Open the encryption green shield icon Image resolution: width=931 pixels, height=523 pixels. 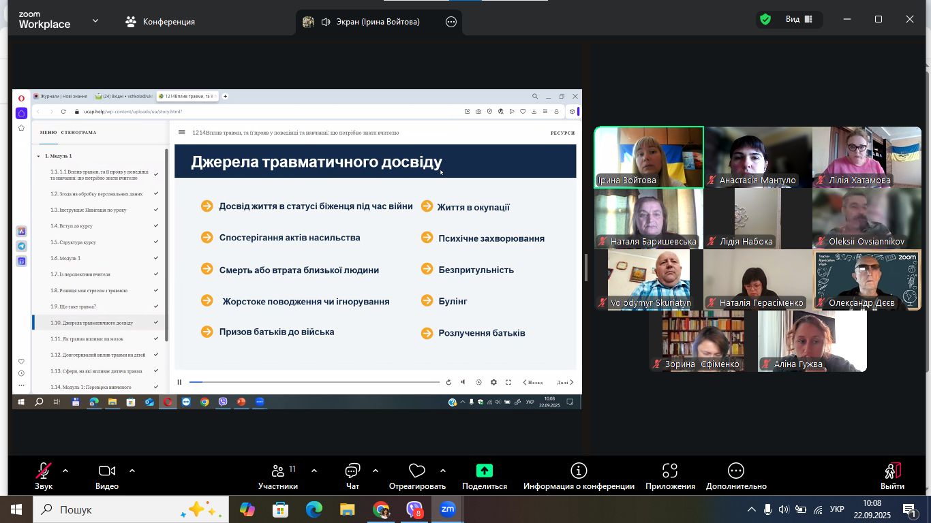pyautogui.click(x=765, y=20)
